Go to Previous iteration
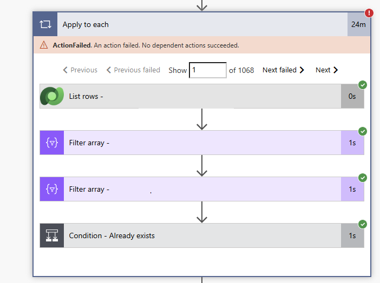The width and height of the screenshot is (380, 283). coord(80,70)
